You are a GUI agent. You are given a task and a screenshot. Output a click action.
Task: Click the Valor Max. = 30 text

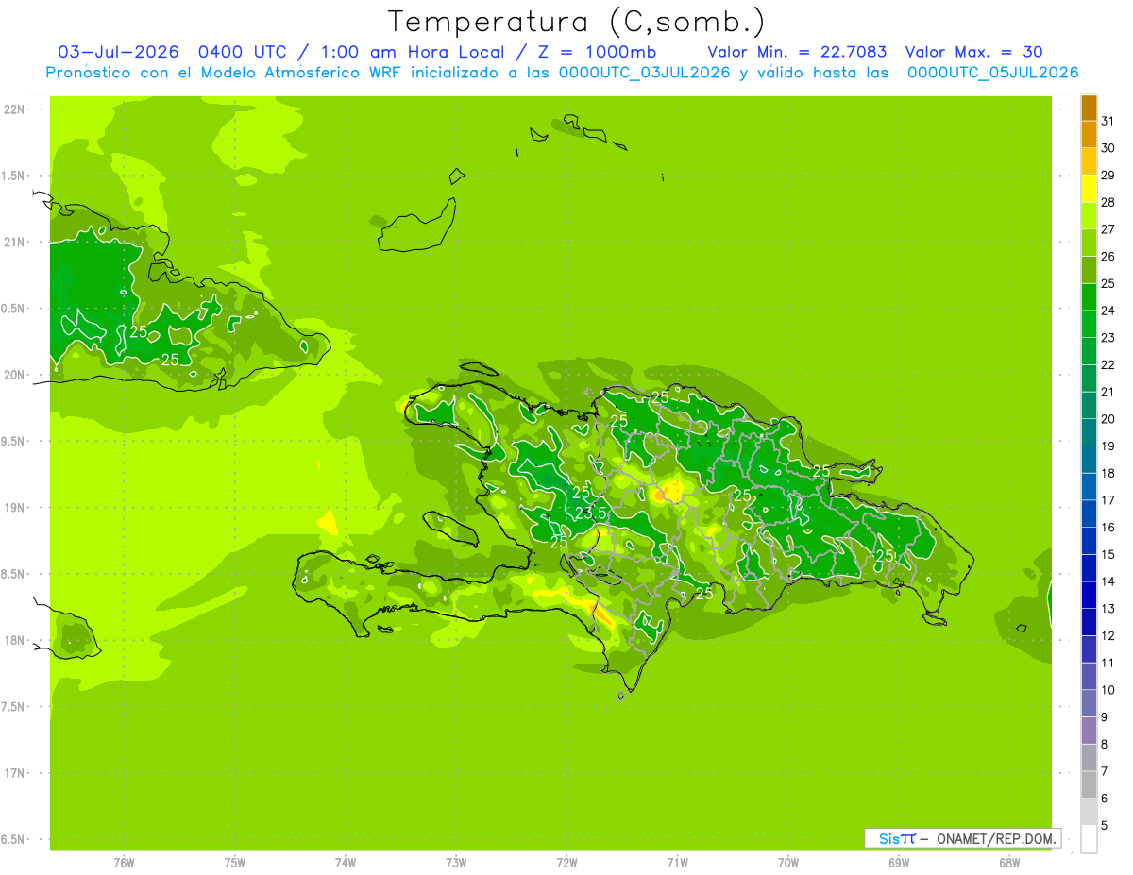pos(973,52)
